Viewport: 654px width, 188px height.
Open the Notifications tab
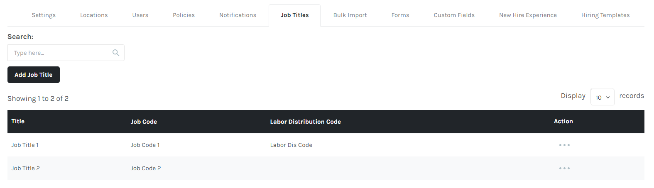238,15
